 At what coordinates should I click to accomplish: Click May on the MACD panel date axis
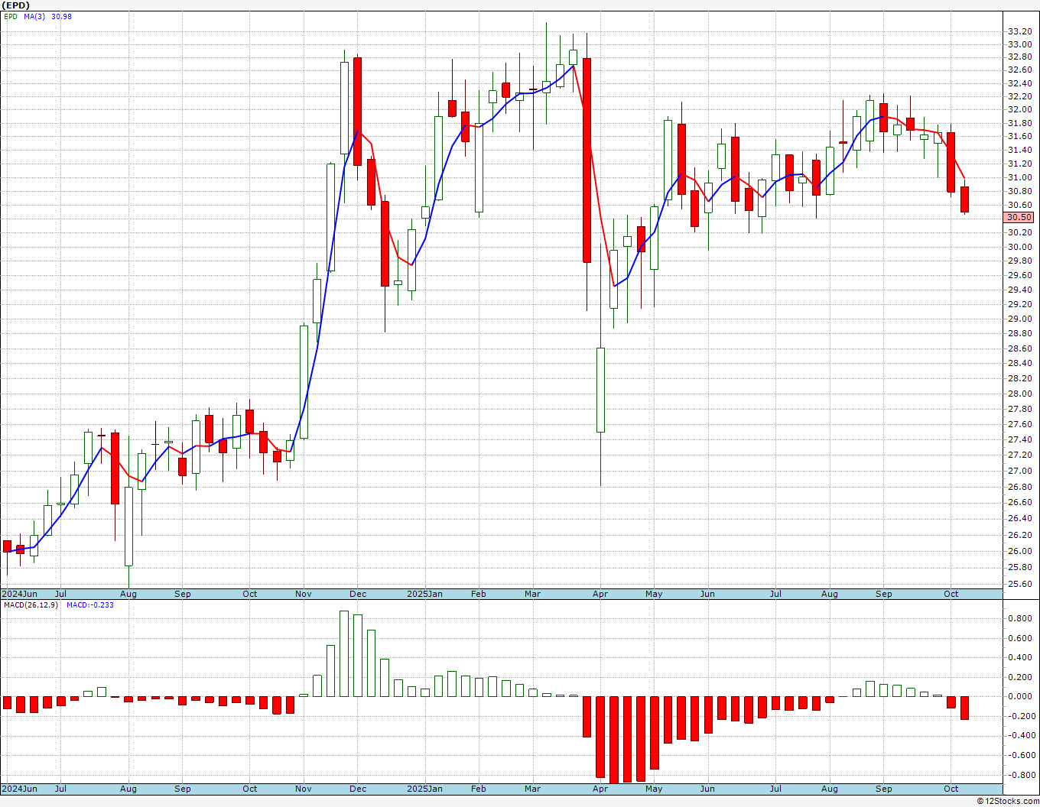tap(654, 789)
